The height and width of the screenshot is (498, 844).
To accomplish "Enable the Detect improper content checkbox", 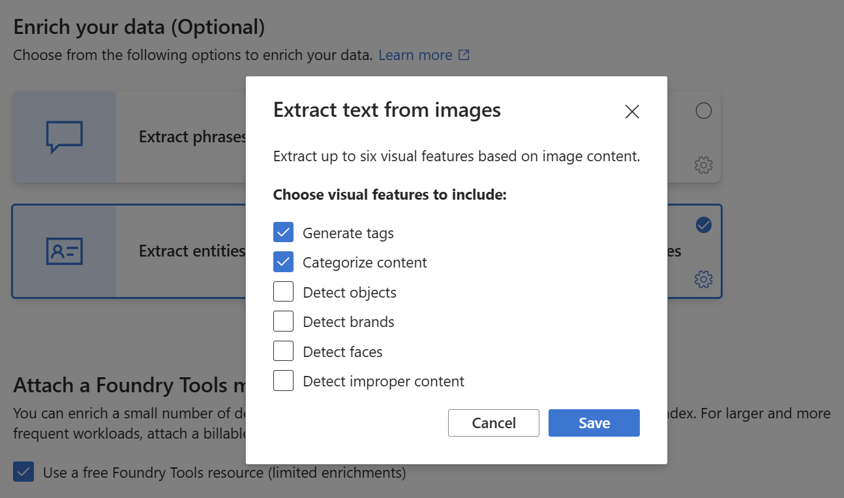I will point(283,381).
